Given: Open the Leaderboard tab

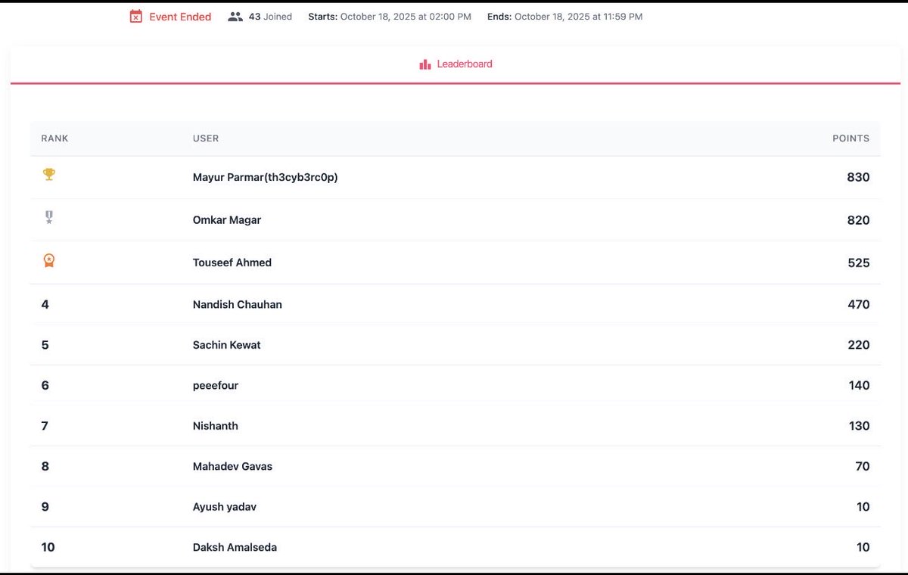Looking at the screenshot, I should coord(456,64).
